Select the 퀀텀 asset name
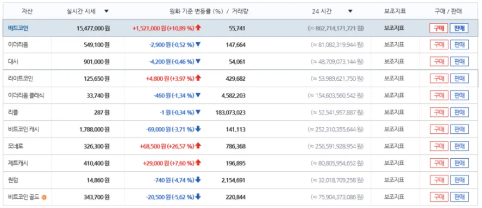 click(x=13, y=180)
